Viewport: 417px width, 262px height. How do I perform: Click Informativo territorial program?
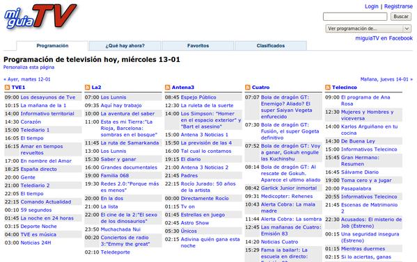pos(47,113)
